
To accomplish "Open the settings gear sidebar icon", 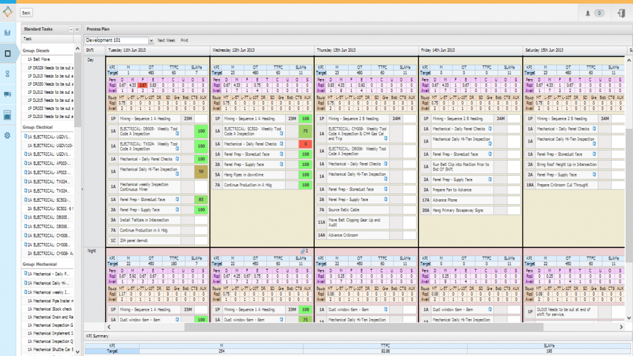I will tap(7, 136).
